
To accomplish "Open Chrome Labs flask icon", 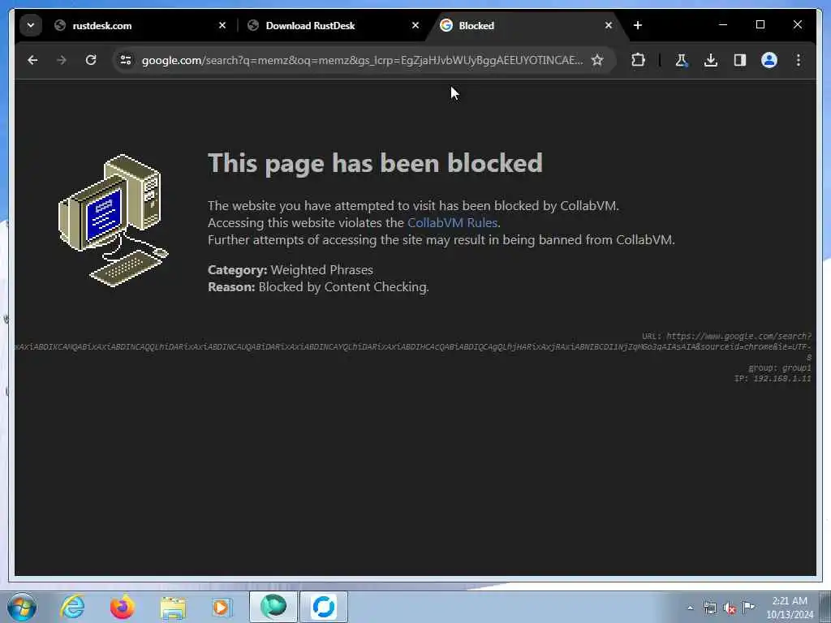I will (x=682, y=60).
